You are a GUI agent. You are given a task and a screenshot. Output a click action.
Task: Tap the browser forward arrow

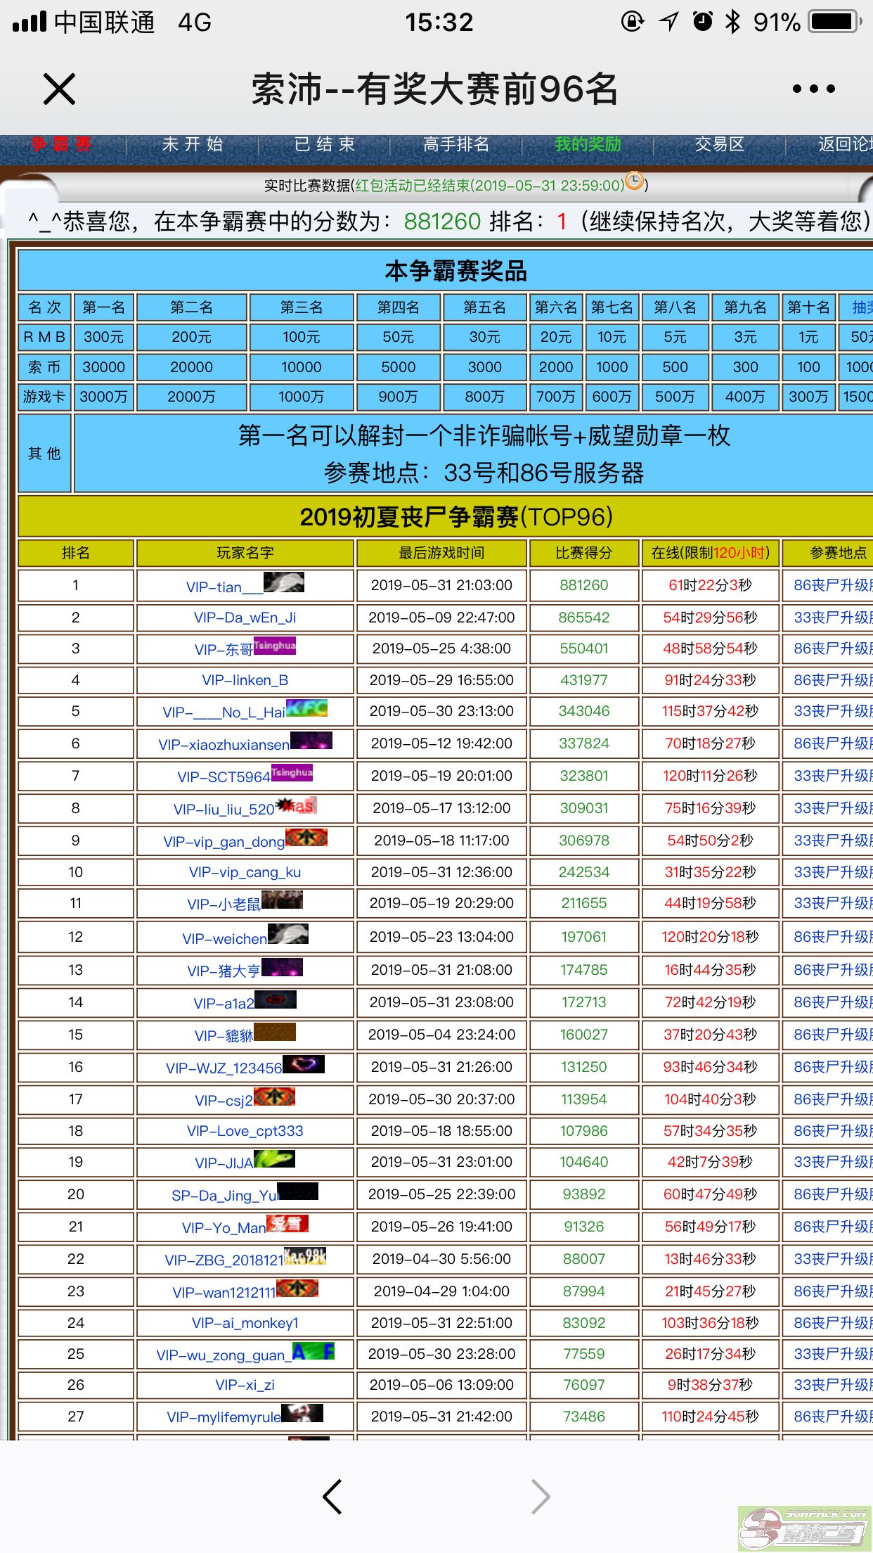click(540, 1496)
